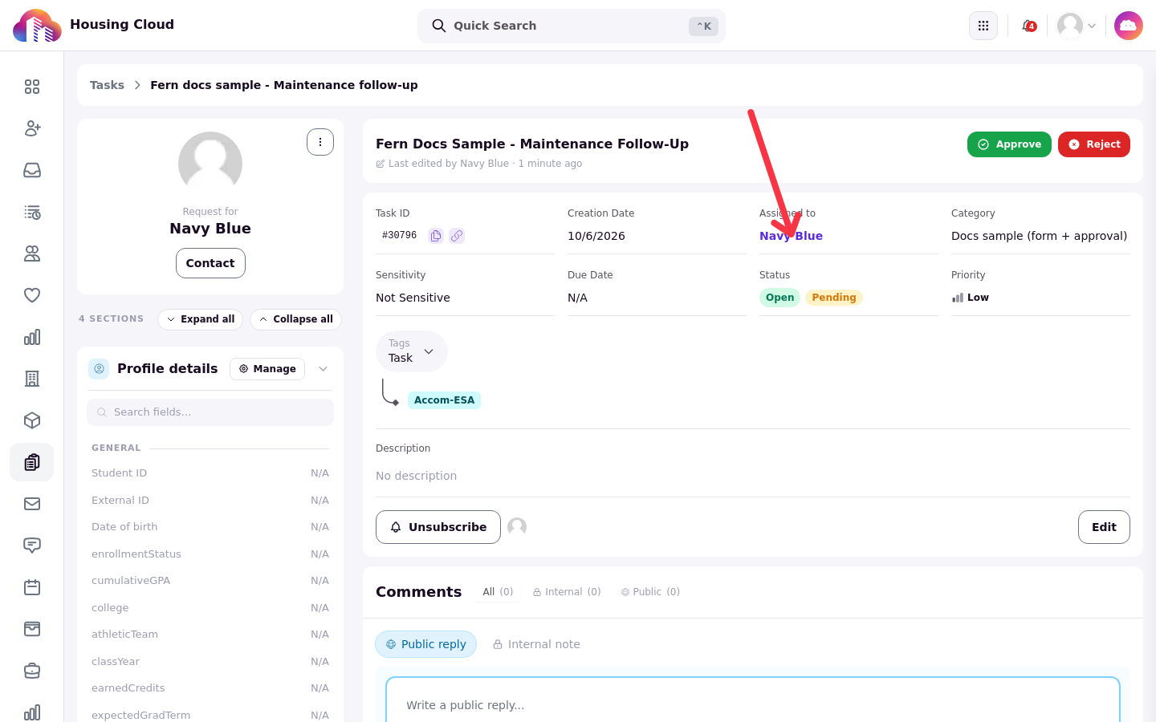Show All comments tab

[498, 592]
